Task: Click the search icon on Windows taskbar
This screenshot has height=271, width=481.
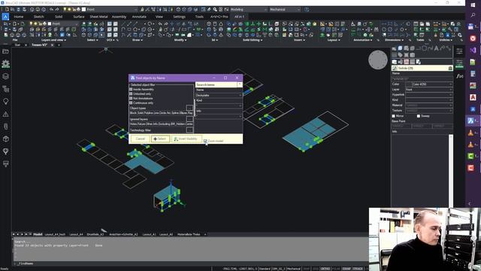Action: coord(473,15)
